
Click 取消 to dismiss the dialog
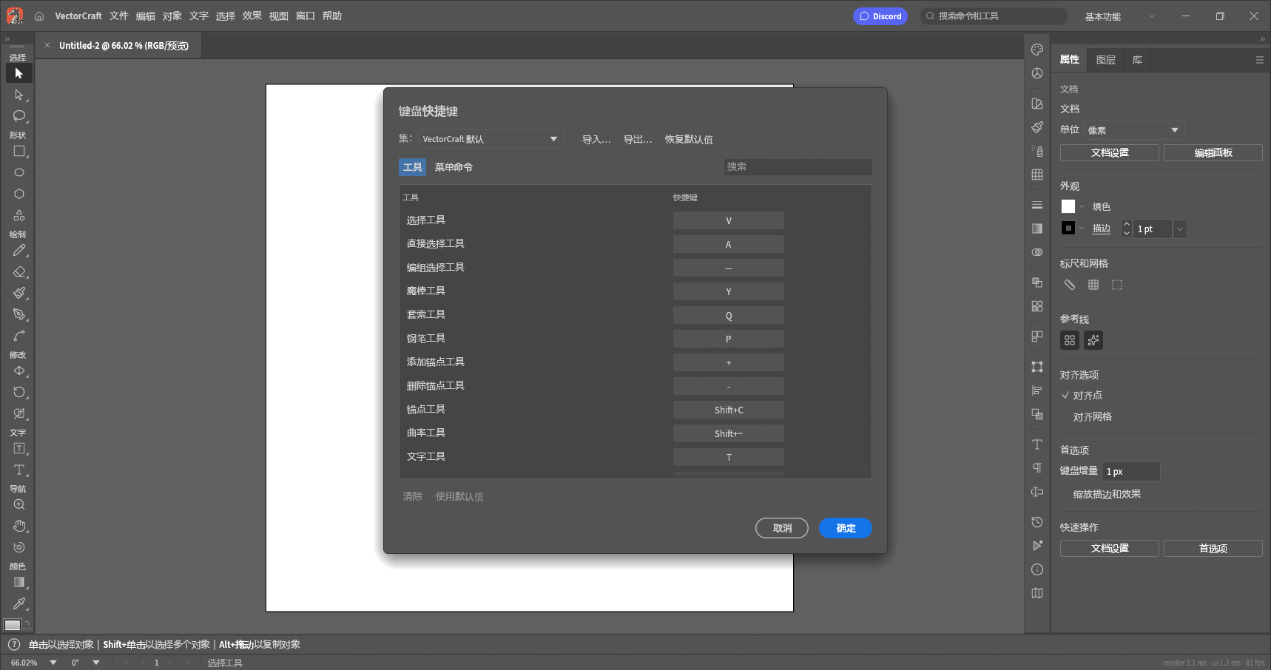782,528
